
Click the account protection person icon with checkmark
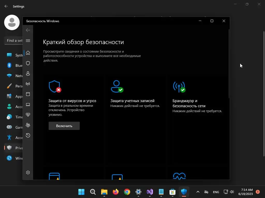click(x=117, y=87)
